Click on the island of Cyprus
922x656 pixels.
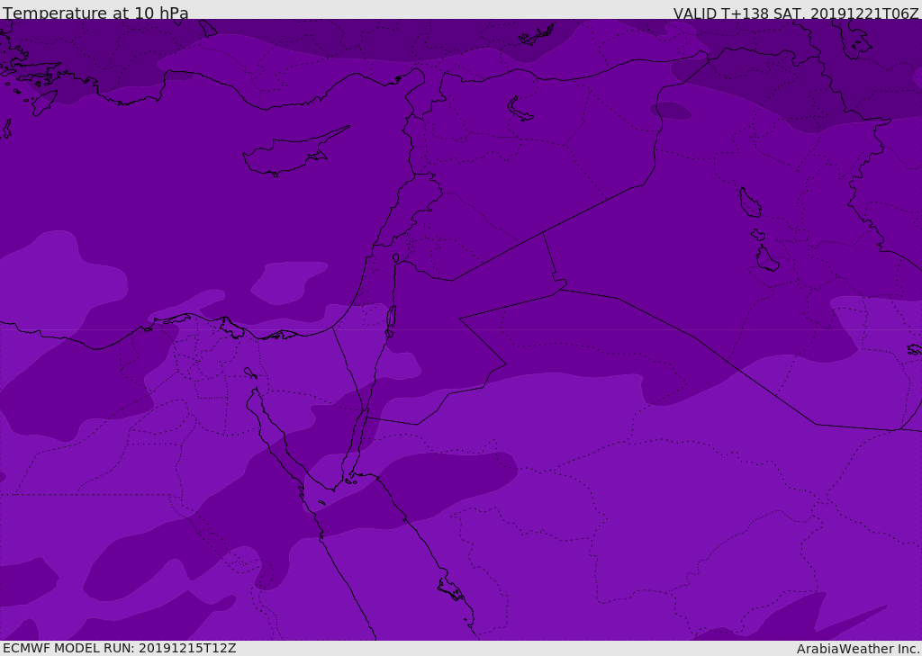(294, 152)
